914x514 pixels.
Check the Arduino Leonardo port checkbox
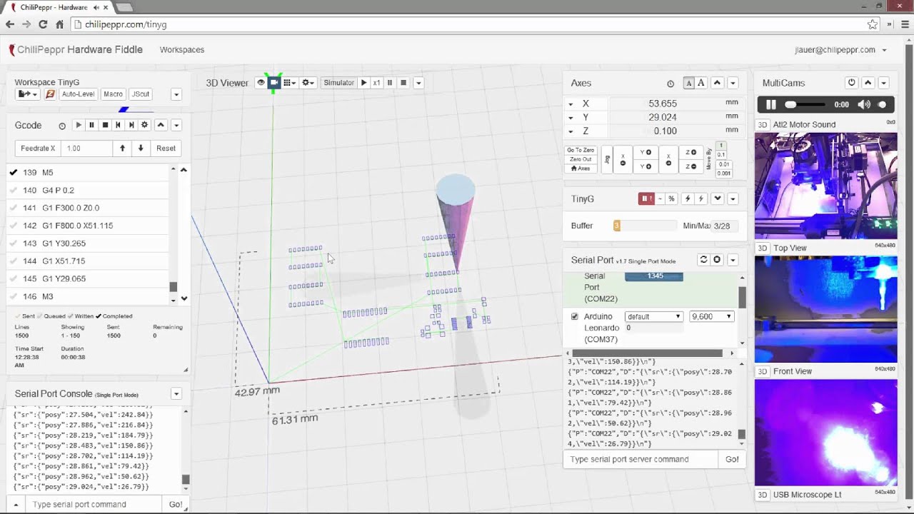pos(575,316)
